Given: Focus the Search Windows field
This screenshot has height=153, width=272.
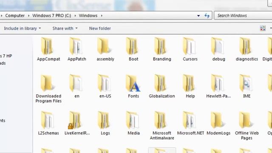Looking at the screenshot, I should click(243, 16).
